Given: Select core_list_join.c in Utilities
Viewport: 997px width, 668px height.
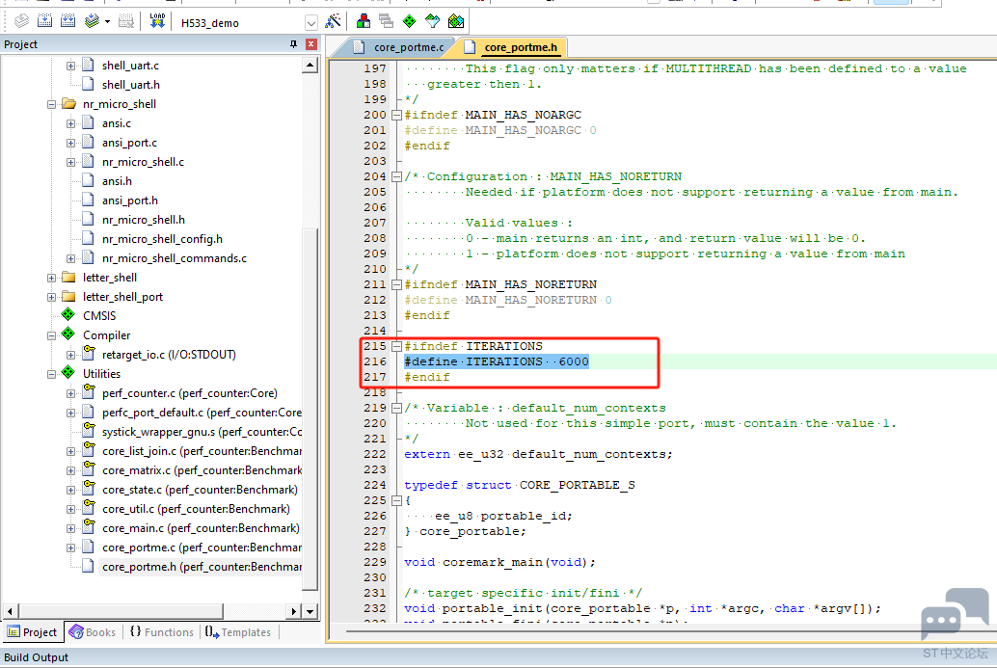Looking at the screenshot, I should point(202,451).
